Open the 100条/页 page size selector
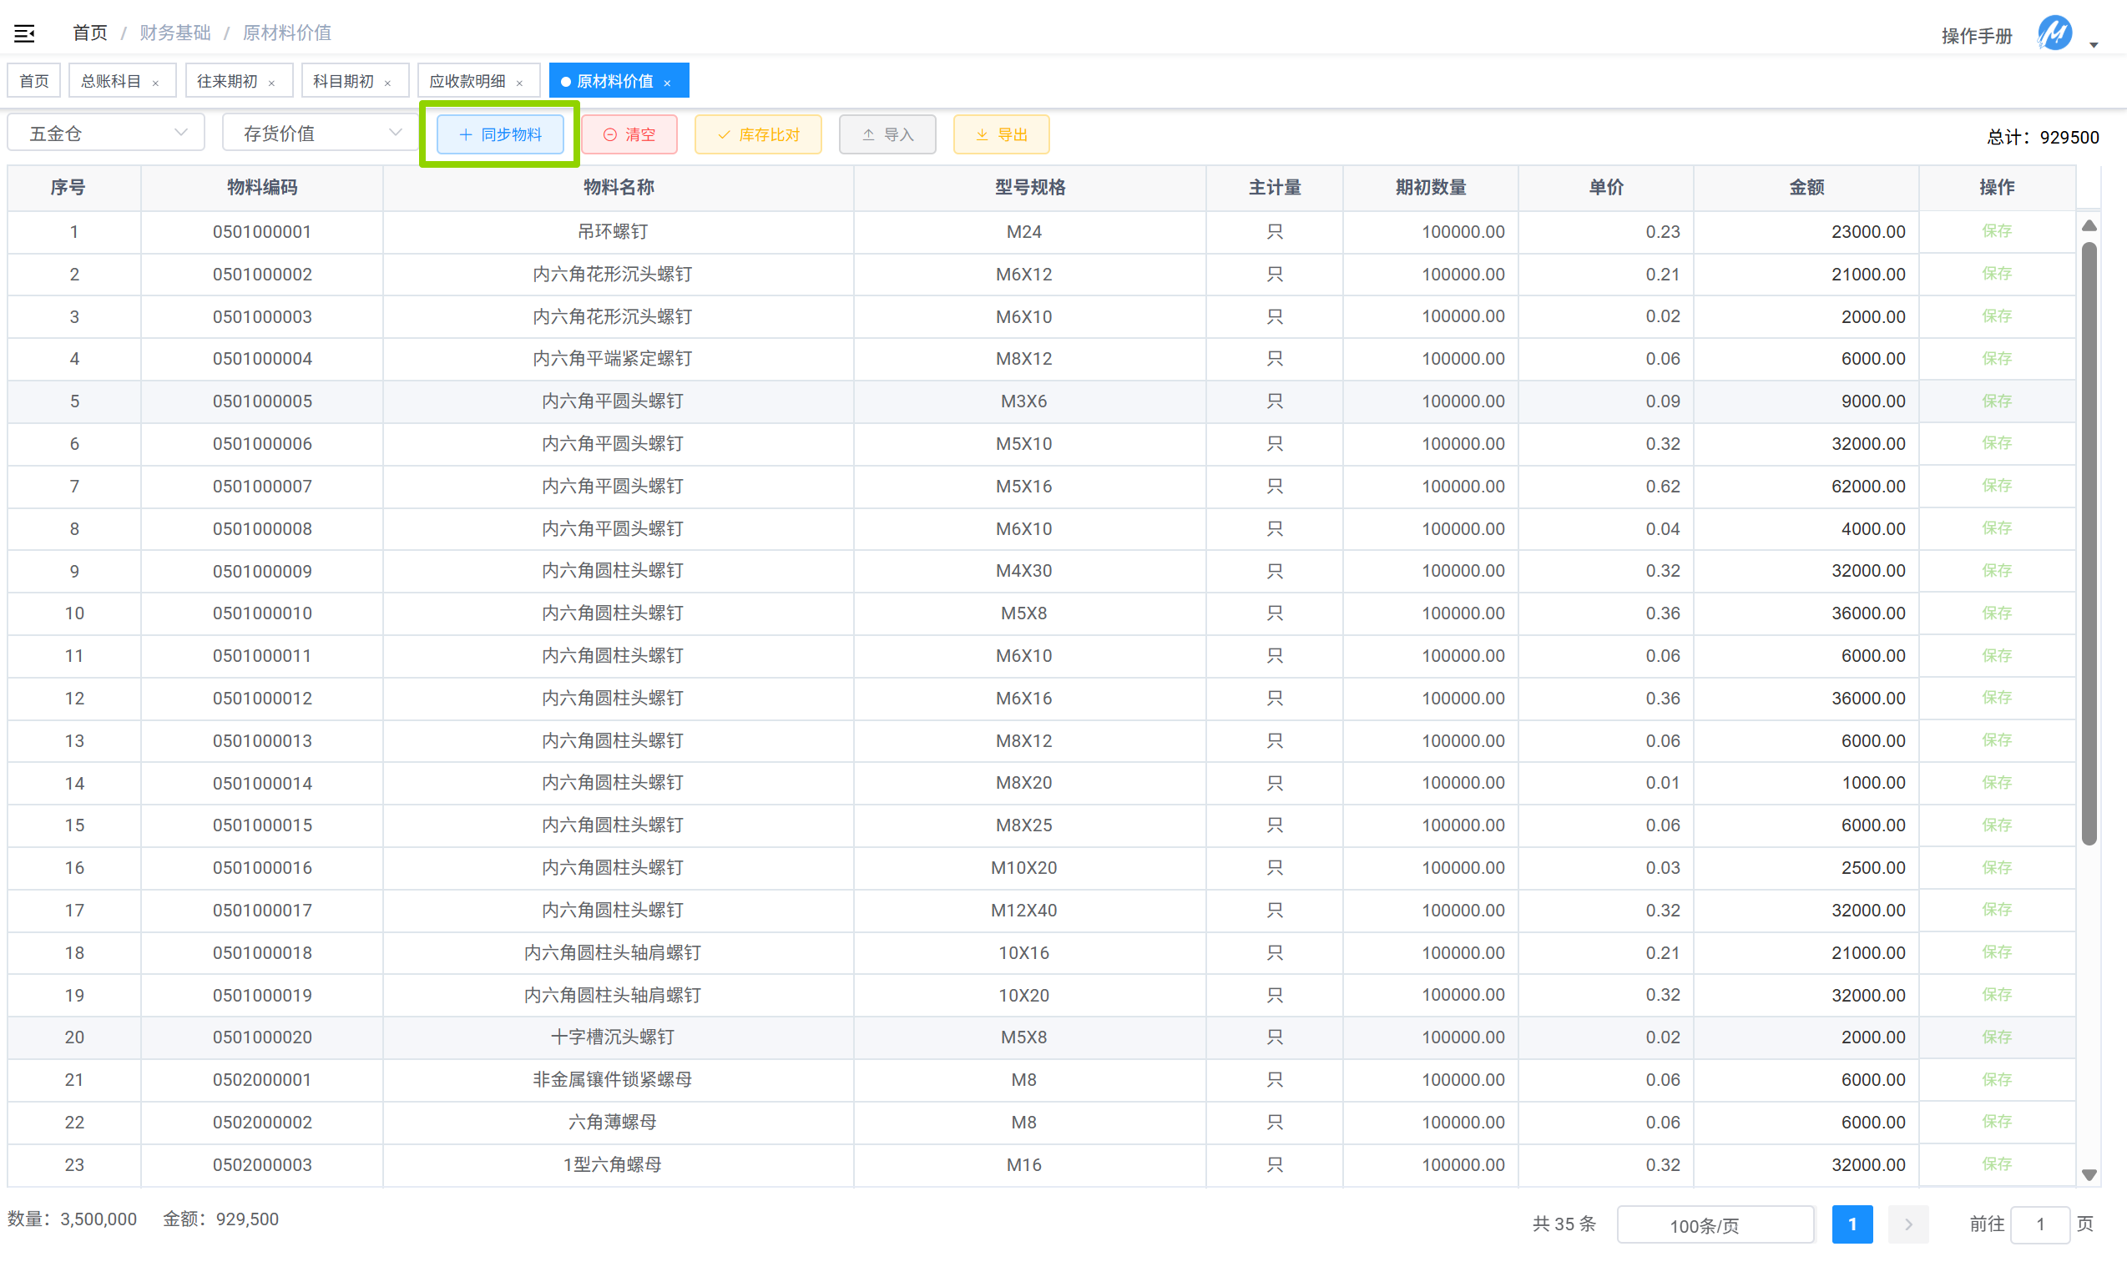 click(x=1714, y=1224)
